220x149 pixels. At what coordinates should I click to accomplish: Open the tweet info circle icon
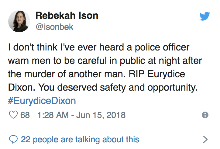tap(205, 115)
